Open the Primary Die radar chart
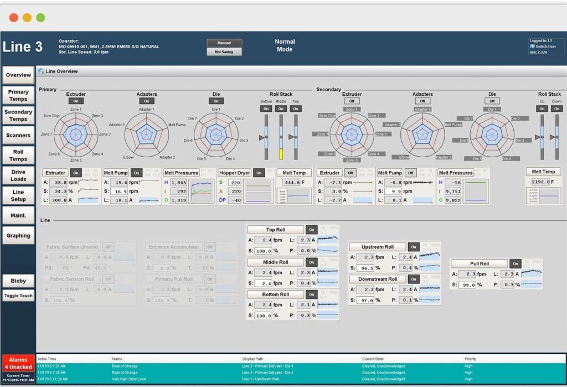567x387 pixels. (217, 135)
